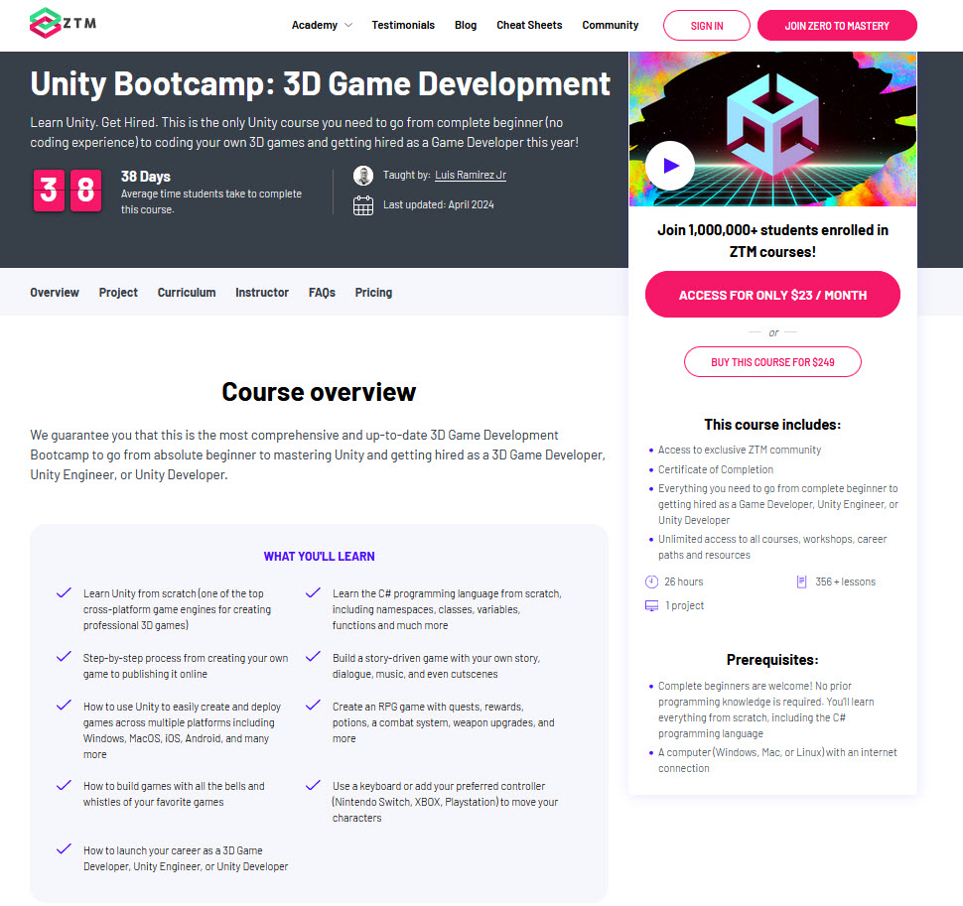Click 'Average time students take' caption
This screenshot has width=963, height=906.
pos(211,202)
